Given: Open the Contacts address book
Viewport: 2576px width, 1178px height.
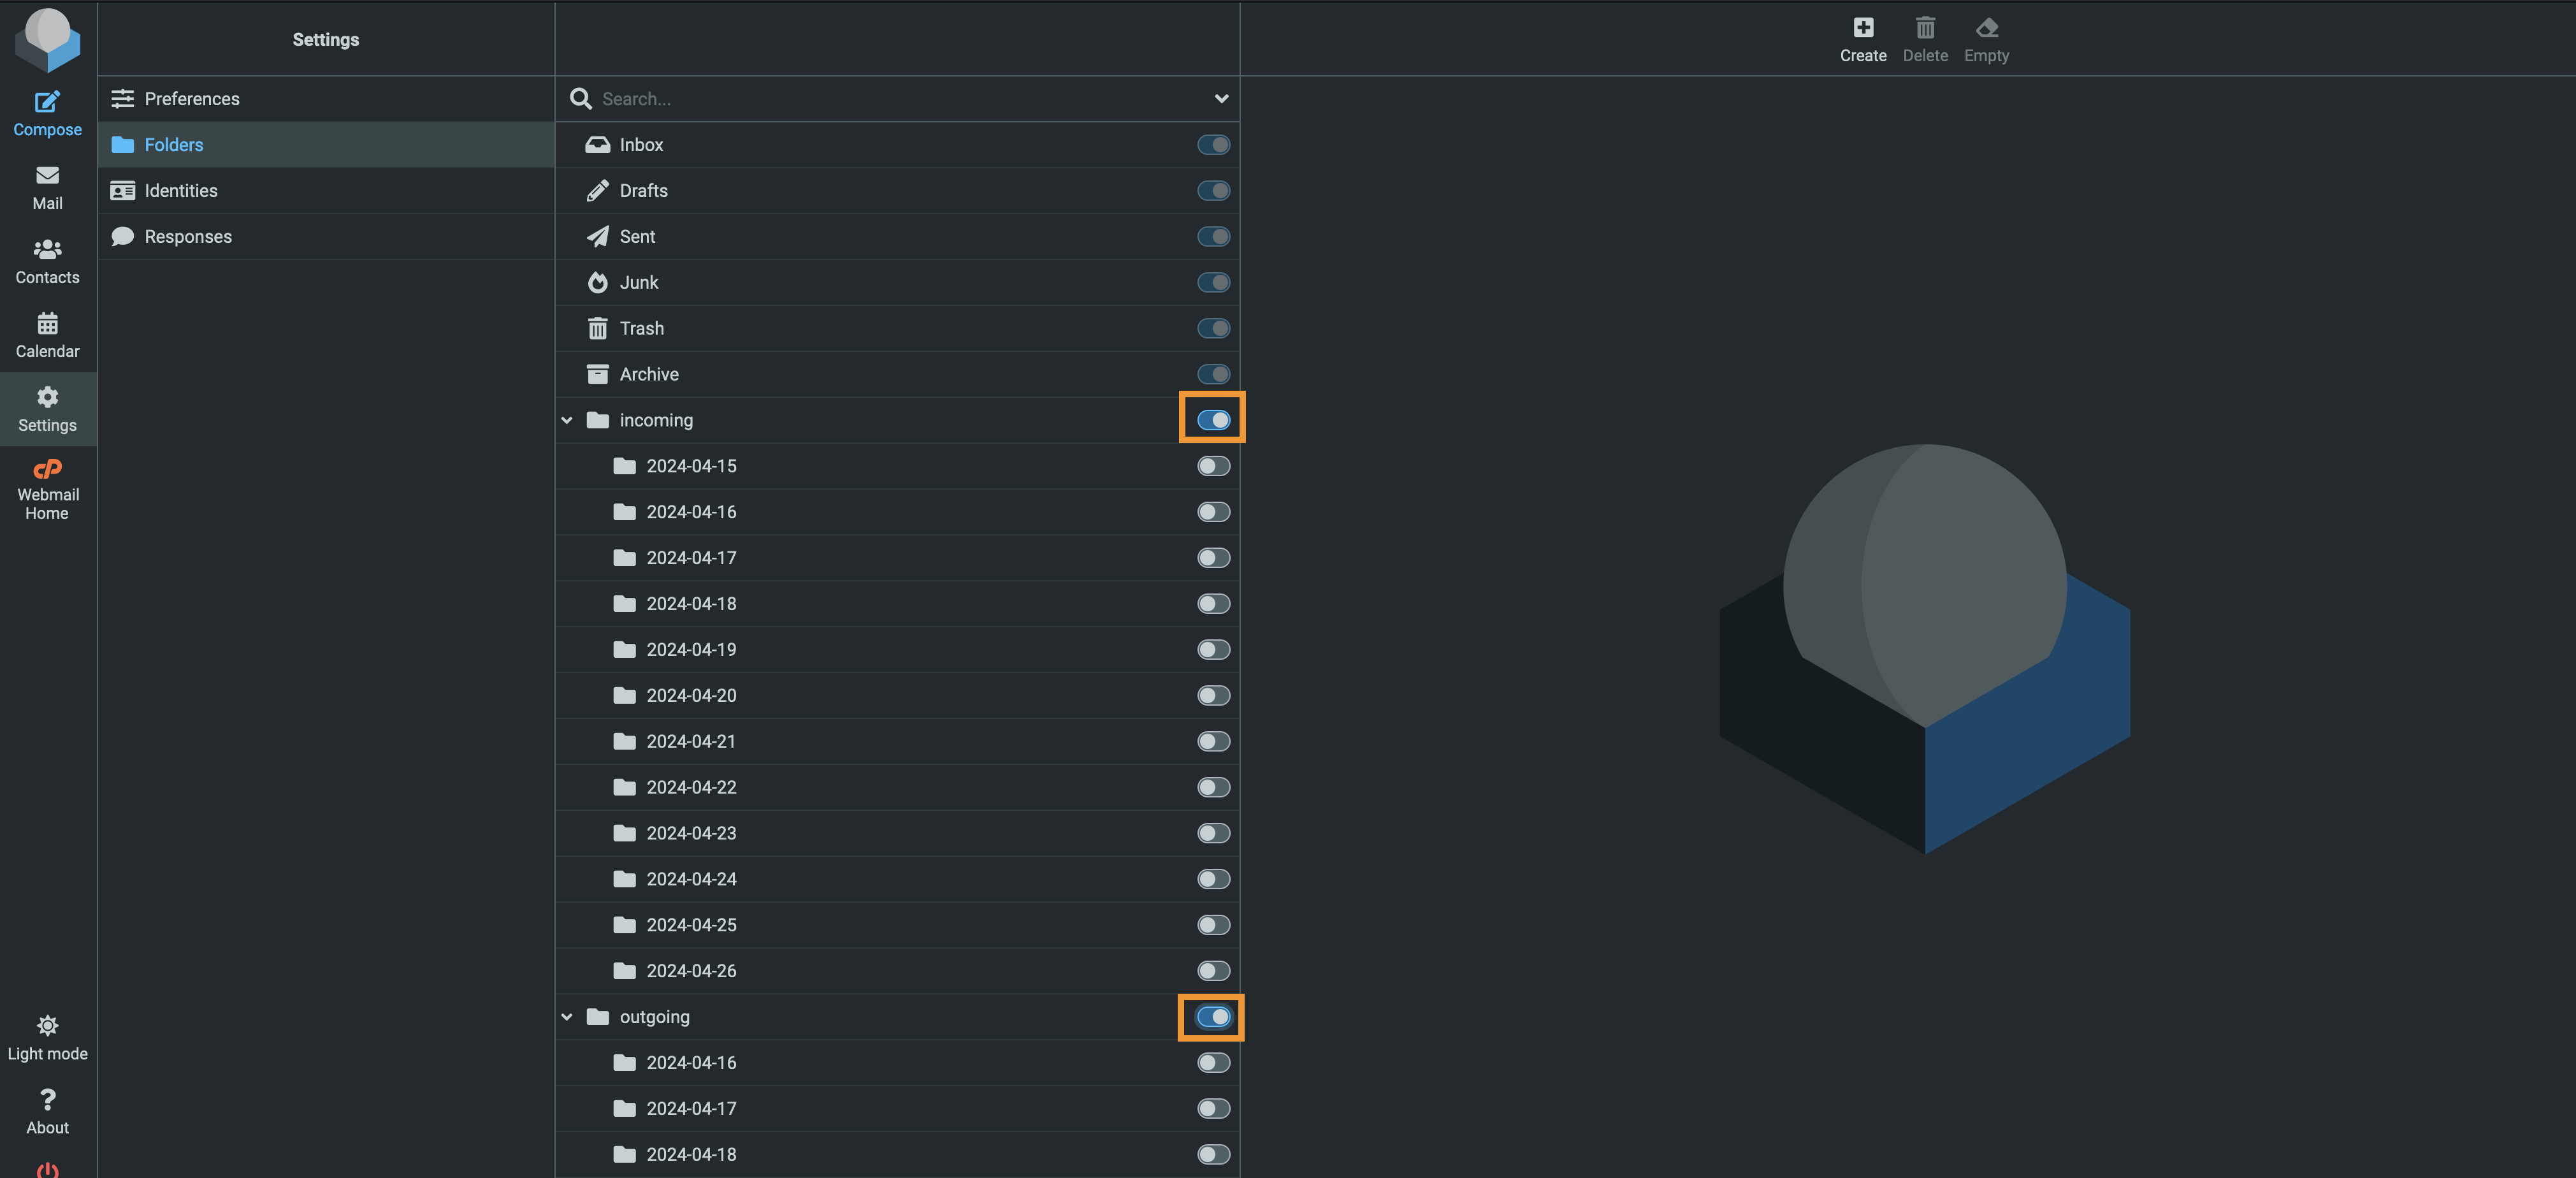Looking at the screenshot, I should click(47, 262).
